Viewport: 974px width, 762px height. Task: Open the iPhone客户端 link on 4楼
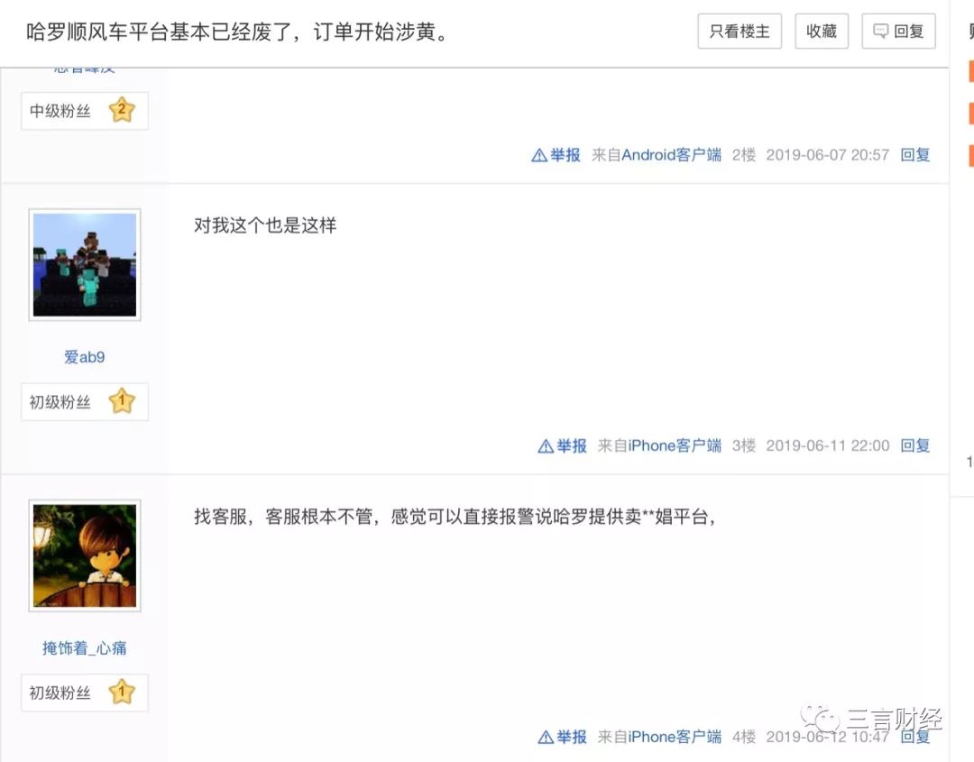tap(675, 737)
